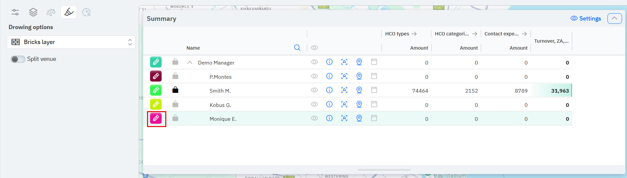Click the pink draw swatch for Monique E.

[156, 118]
